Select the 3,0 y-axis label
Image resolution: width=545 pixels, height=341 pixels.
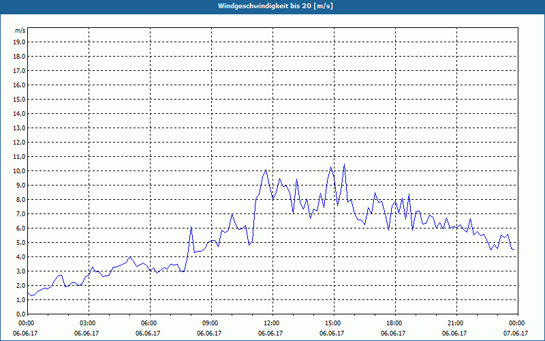(x=20, y=271)
